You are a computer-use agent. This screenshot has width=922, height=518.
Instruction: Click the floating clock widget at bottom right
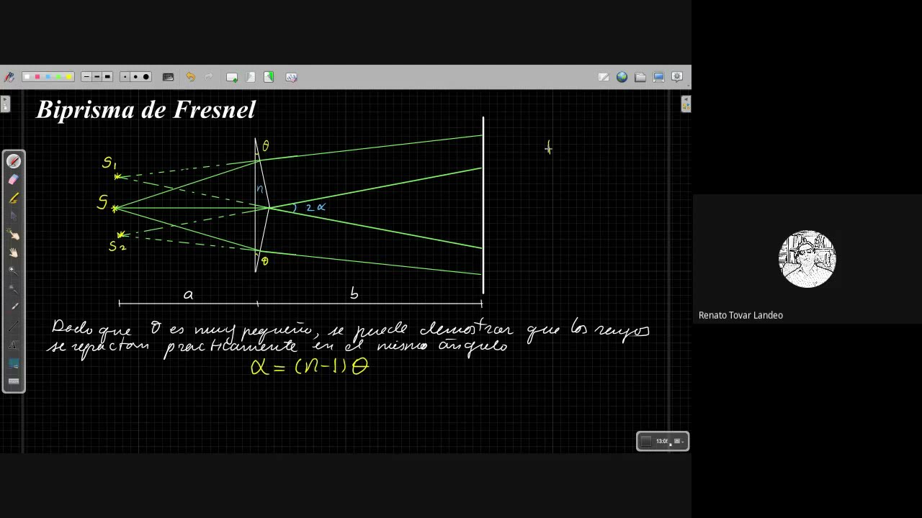(663, 441)
